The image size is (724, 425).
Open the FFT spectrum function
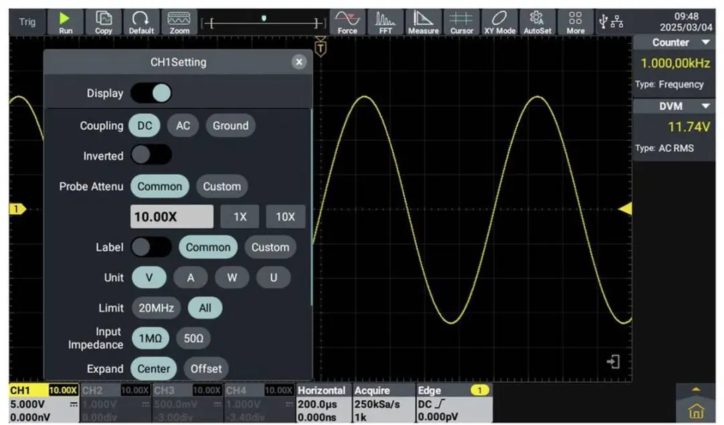point(385,22)
